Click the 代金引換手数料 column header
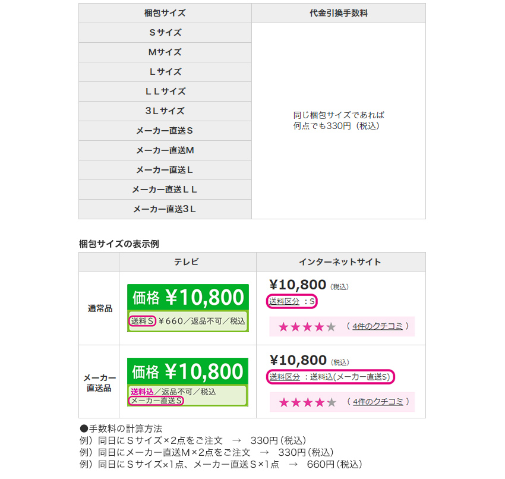This screenshot has width=505, height=479. [x=339, y=13]
